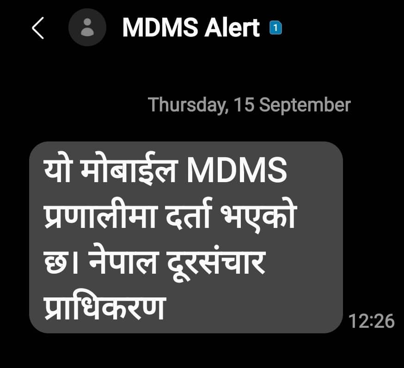Tap the word प्राधिकरण in the message

[104, 306]
